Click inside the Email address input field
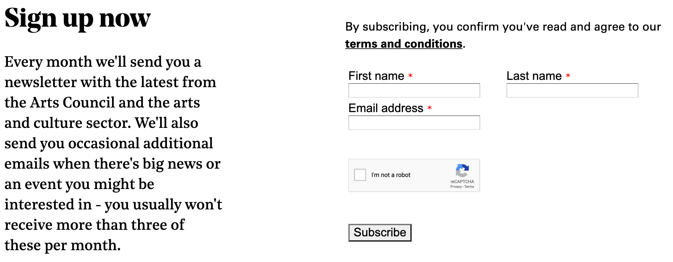Screen dimensions: 673x262 coord(414,122)
